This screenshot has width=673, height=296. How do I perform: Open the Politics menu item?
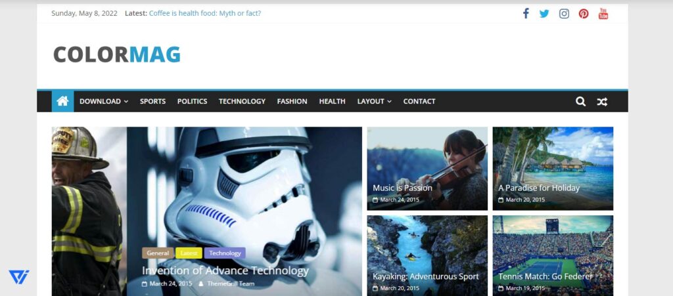click(193, 102)
